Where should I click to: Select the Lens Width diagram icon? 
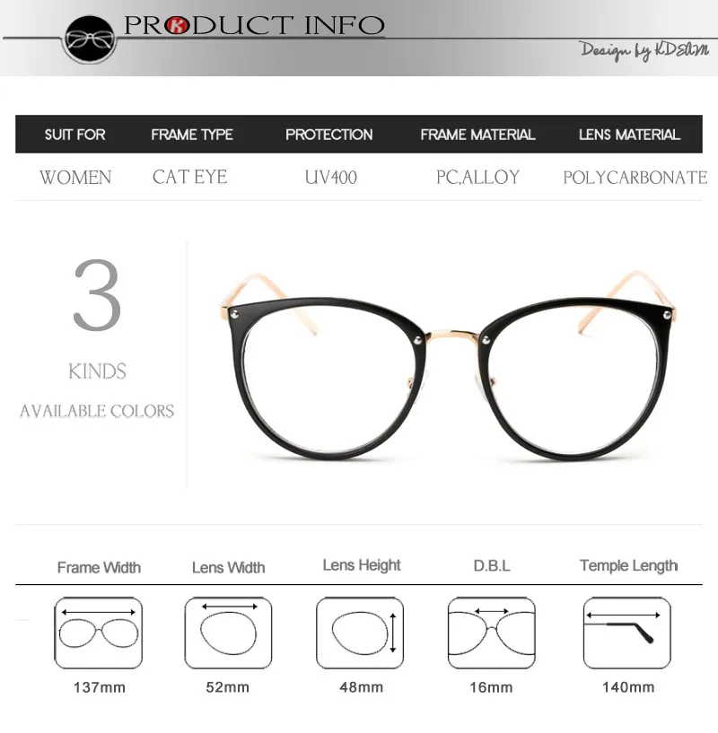click(x=228, y=633)
